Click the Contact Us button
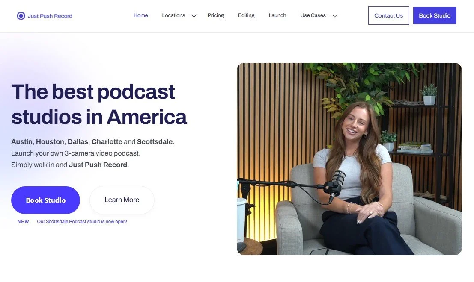Image resolution: width=474 pixels, height=282 pixels. 388,16
